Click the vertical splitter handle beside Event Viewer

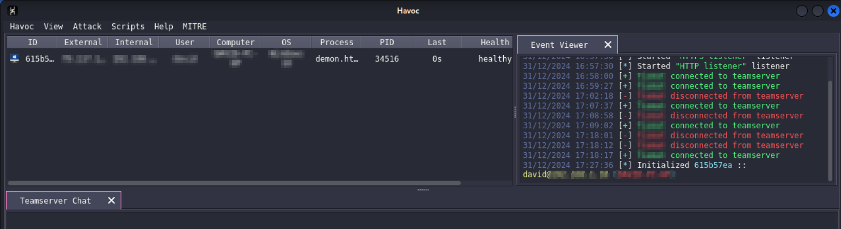click(515, 112)
